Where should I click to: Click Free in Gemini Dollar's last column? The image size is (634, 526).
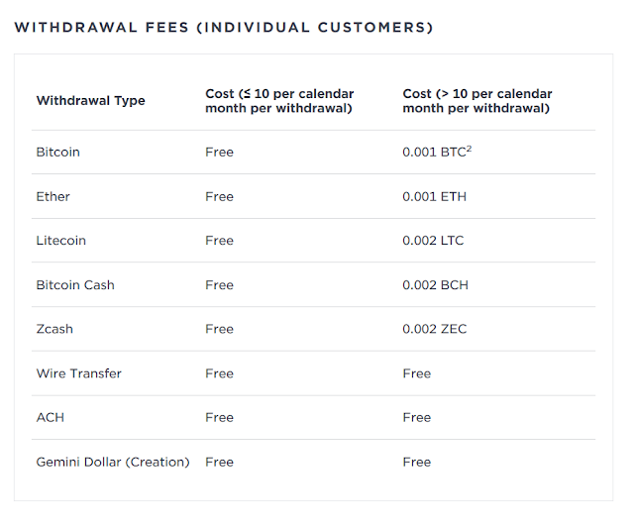click(417, 463)
